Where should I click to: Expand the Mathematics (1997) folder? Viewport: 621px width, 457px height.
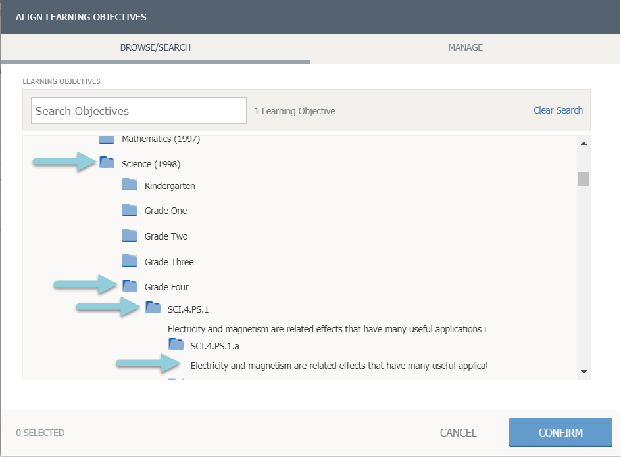coord(107,139)
